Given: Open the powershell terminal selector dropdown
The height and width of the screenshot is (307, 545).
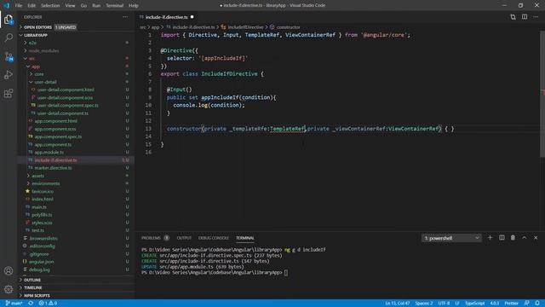Looking at the screenshot, I should [x=451, y=238].
